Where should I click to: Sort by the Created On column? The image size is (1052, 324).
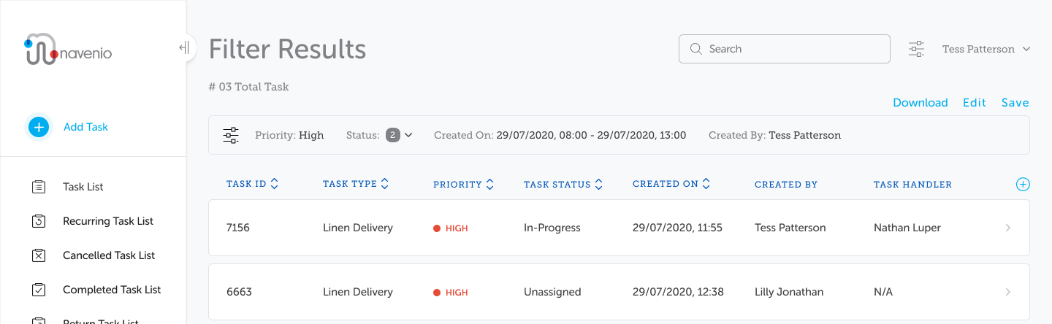[x=671, y=185]
